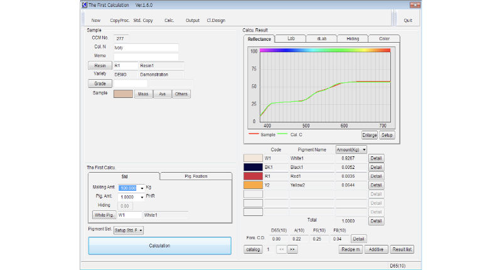The width and height of the screenshot is (502, 270).
Task: Click Detail button for Black1 pigment
Action: tap(376, 168)
